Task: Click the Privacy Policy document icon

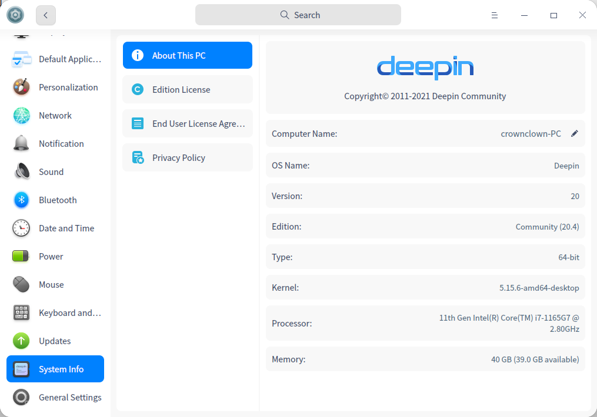Action: click(138, 157)
